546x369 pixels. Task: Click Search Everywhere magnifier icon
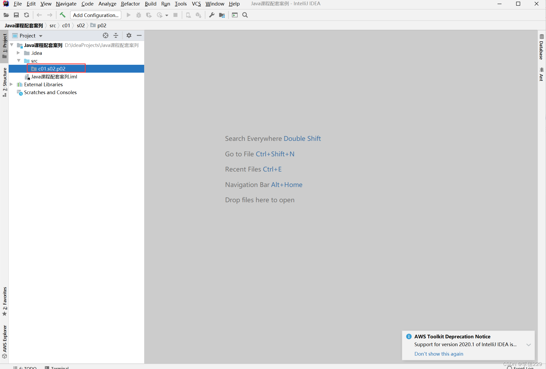click(x=245, y=15)
